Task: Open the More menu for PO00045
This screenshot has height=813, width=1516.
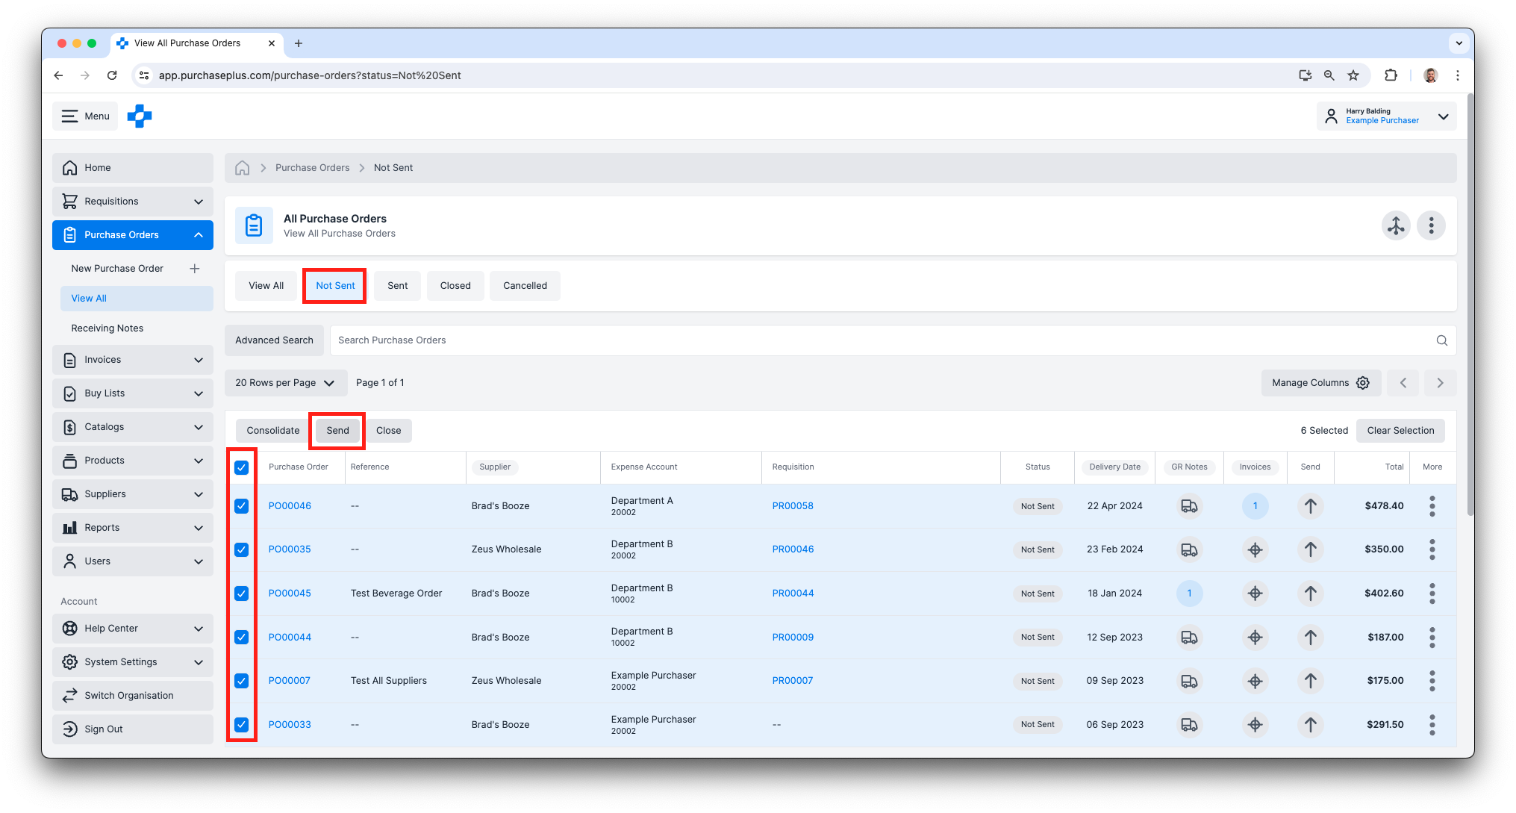Action: [x=1432, y=594]
